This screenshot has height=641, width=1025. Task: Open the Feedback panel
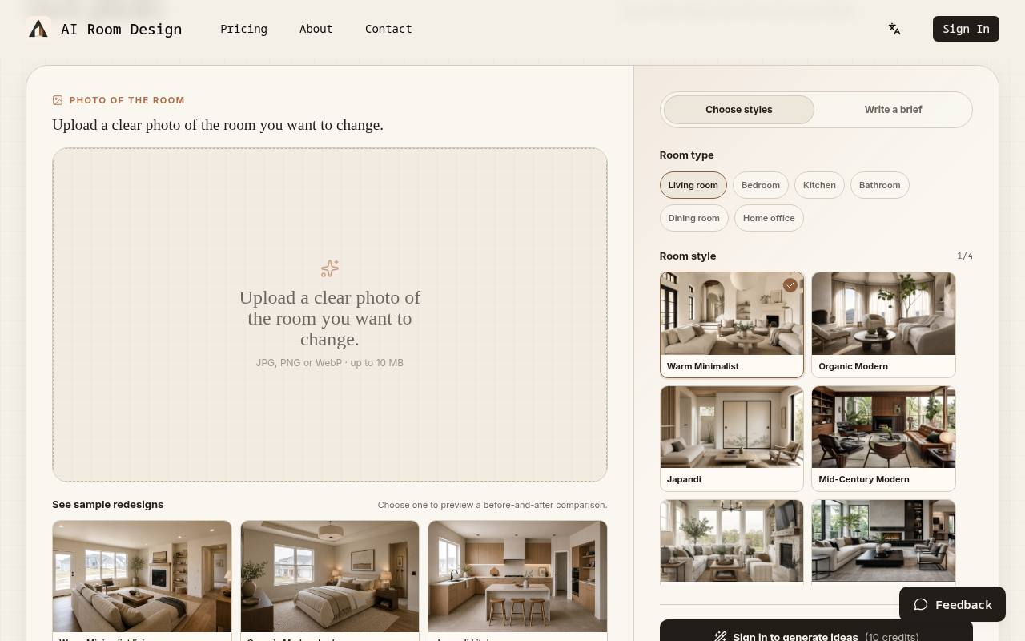pyautogui.click(x=952, y=604)
